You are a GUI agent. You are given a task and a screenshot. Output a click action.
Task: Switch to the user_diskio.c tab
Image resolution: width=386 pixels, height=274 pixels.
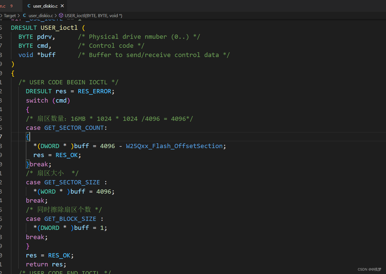pos(45,6)
